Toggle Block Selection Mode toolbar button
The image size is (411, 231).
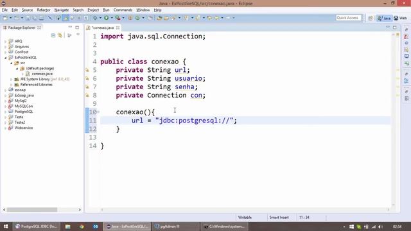[x=79, y=18]
